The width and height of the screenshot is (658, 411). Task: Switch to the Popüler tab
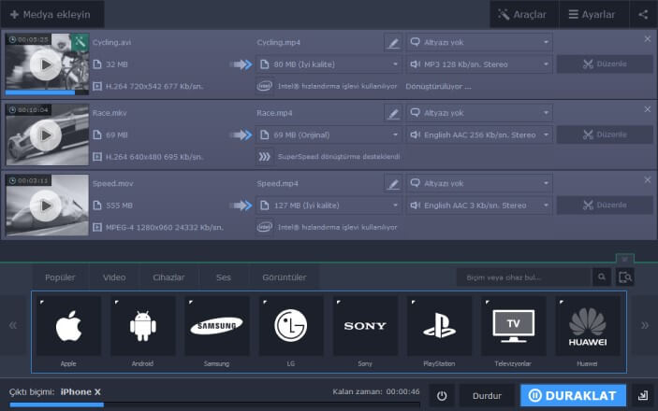pos(60,277)
